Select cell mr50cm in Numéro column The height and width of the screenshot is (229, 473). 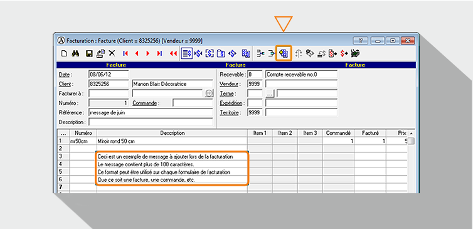[83, 141]
